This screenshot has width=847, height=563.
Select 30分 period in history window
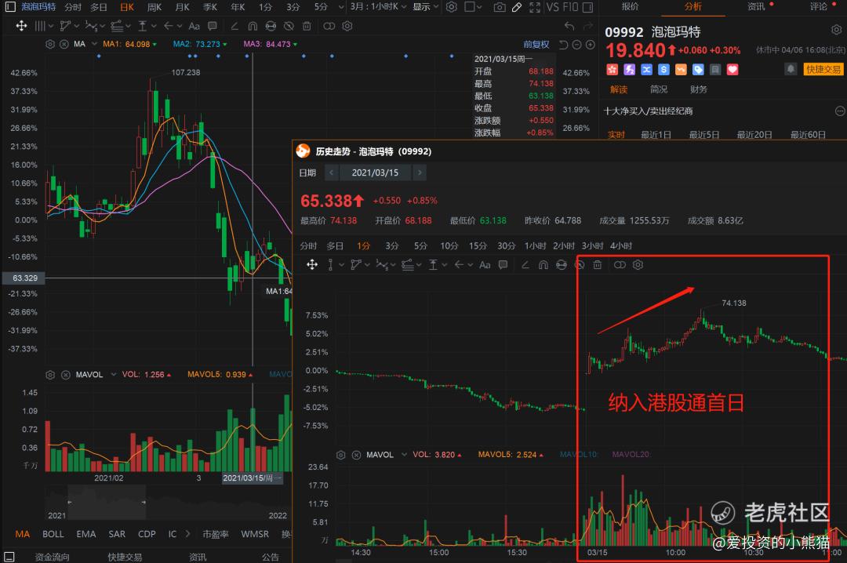coord(506,246)
